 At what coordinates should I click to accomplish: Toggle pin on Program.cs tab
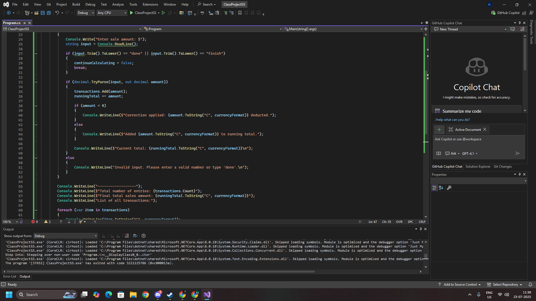click(x=25, y=23)
